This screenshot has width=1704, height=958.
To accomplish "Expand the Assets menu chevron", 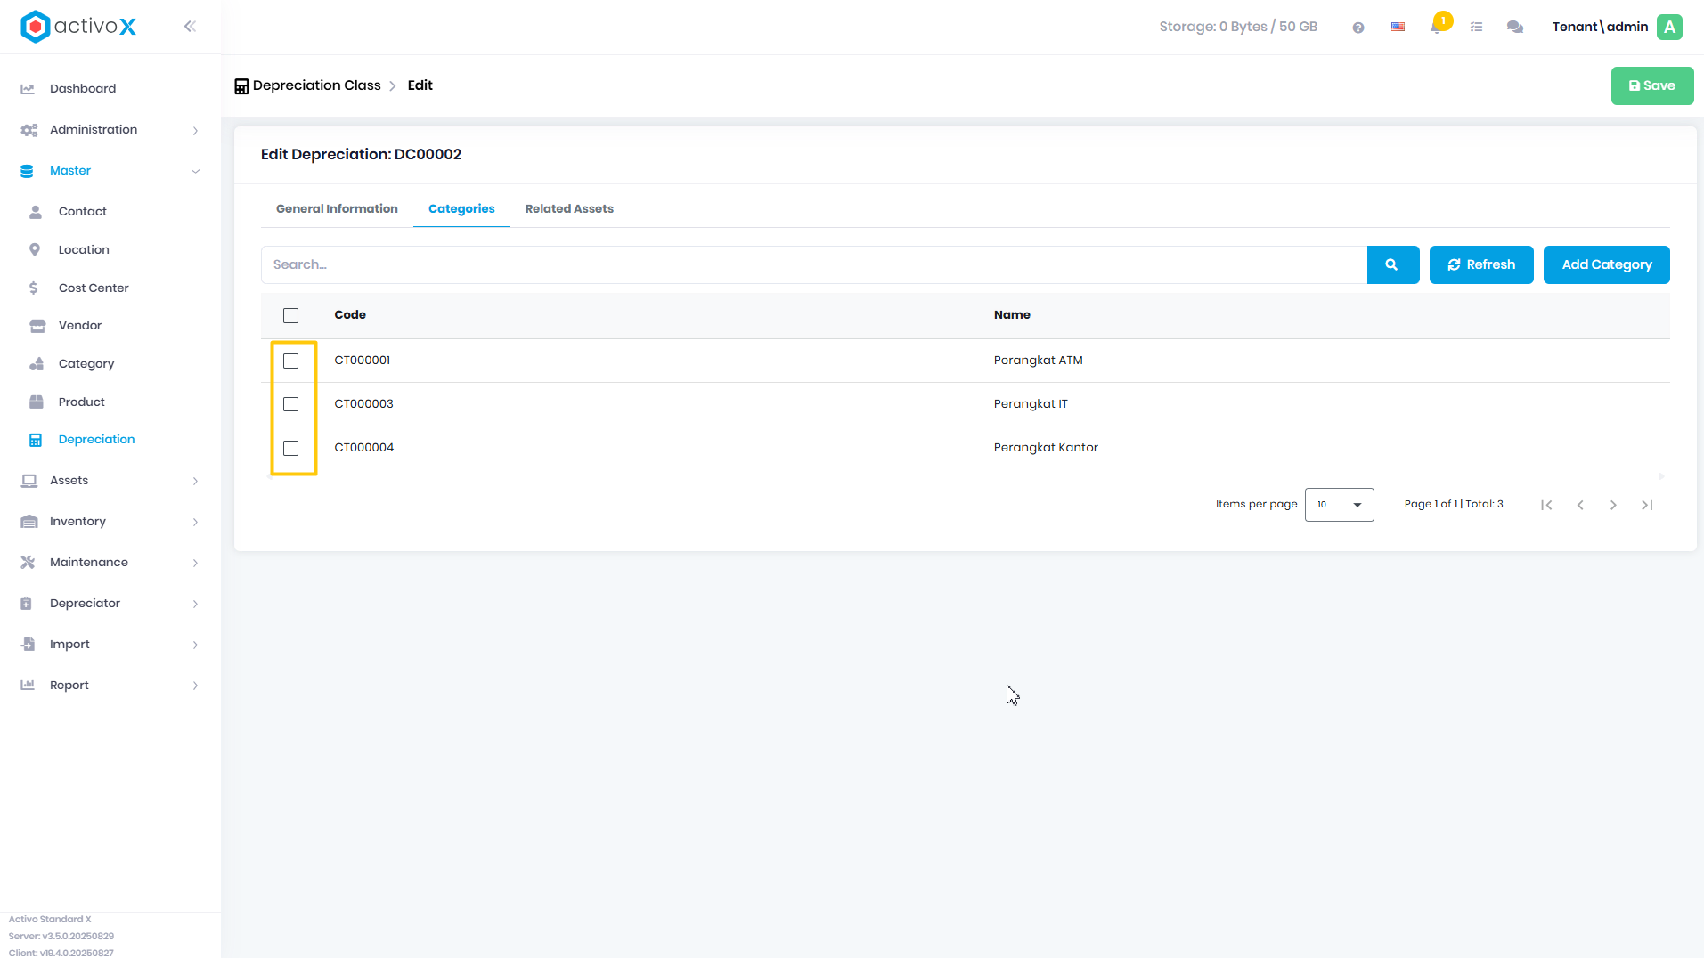I will (195, 482).
